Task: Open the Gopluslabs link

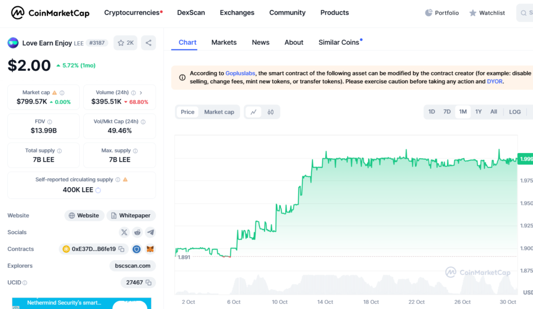Action: (240, 73)
